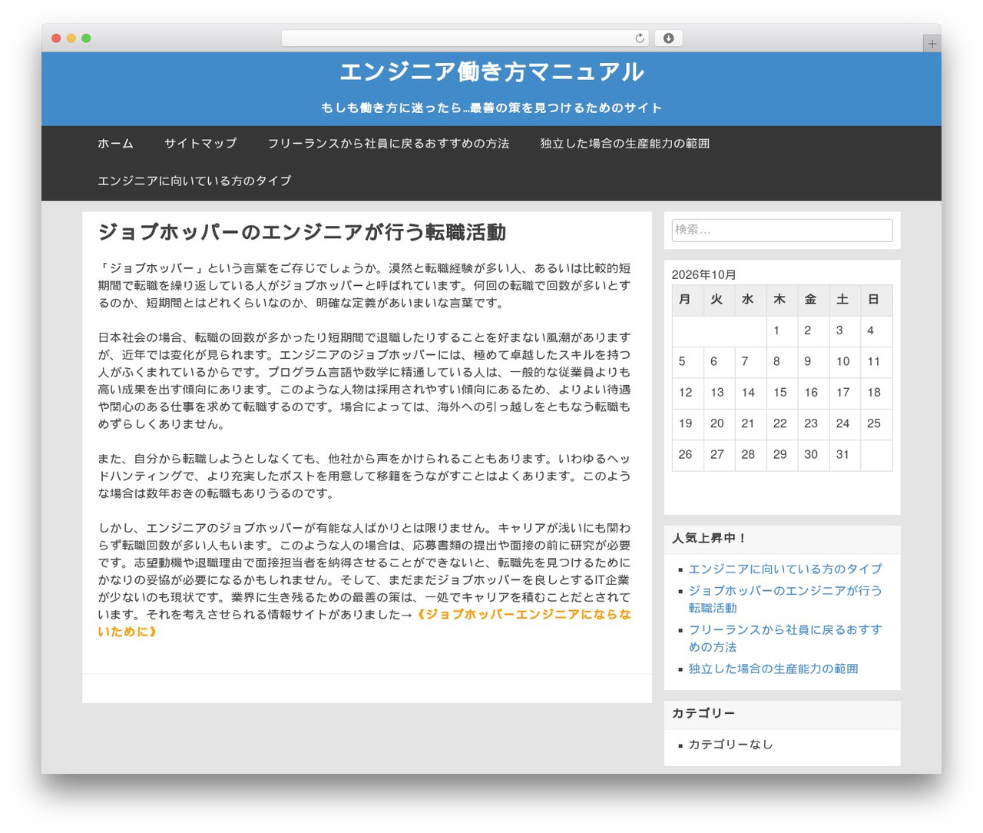Click the calendar caption 2026年10月
Screen dimensions: 983x833
click(x=704, y=275)
